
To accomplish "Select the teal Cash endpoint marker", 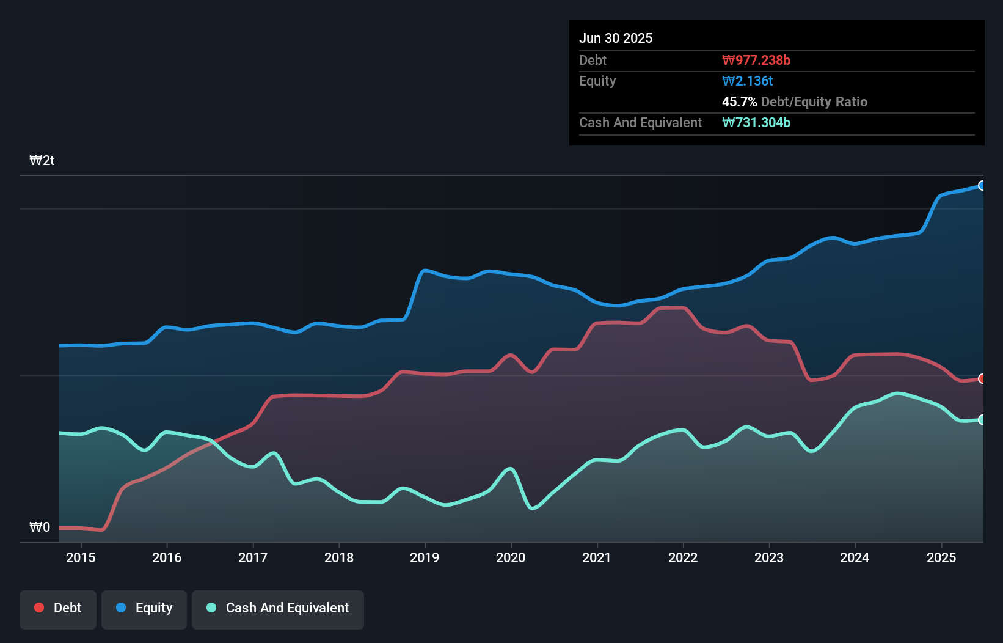I will pos(982,420).
